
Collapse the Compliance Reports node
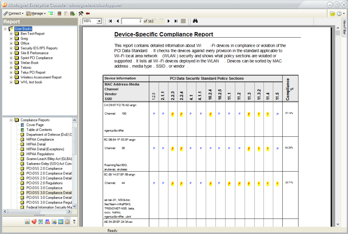point(11,120)
